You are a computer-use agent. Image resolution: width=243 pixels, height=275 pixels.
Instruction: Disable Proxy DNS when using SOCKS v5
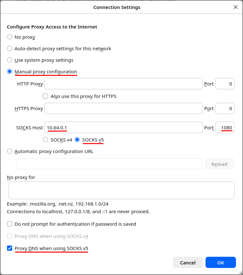point(9,248)
